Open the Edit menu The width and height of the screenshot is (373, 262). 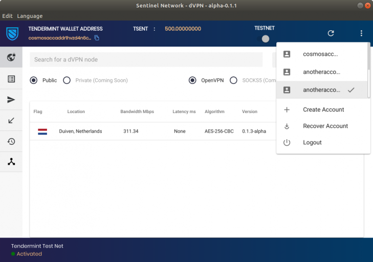[x=7, y=16]
